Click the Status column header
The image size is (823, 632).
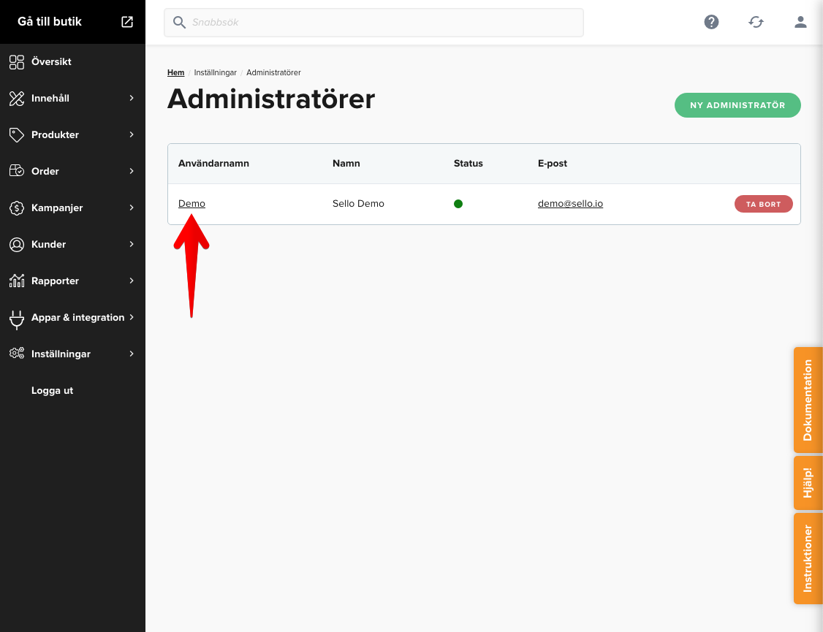(469, 164)
